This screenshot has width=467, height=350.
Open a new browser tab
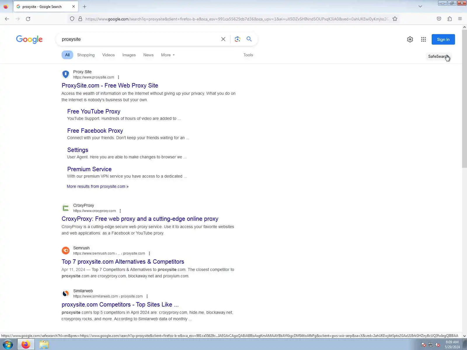85,6
